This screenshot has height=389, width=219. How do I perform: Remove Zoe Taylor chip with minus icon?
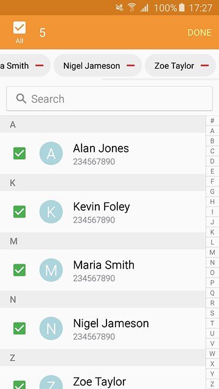(204, 66)
